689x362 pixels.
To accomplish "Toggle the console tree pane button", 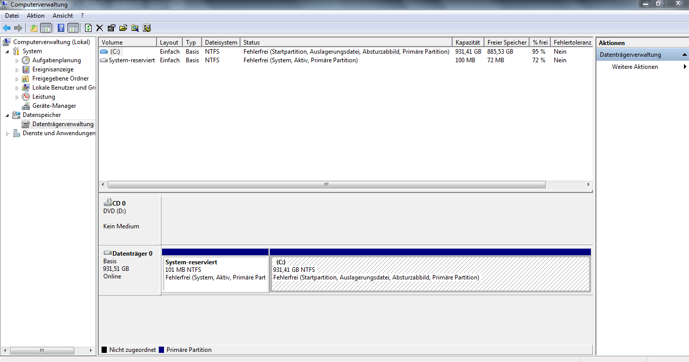I will (46, 28).
